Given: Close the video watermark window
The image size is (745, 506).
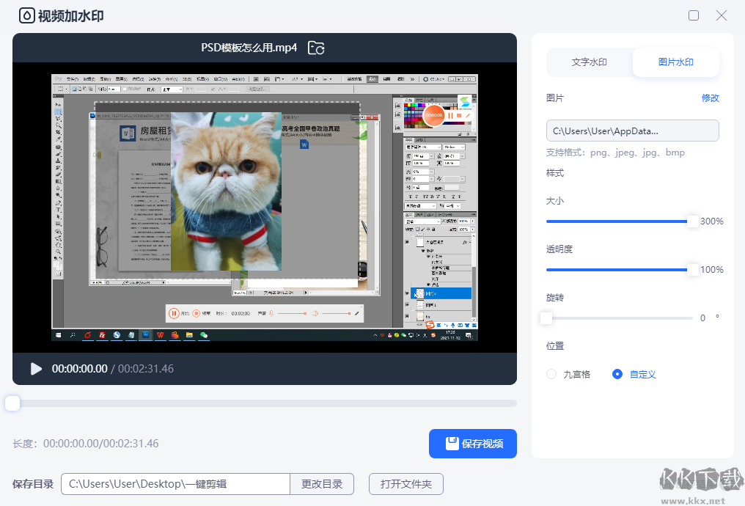Looking at the screenshot, I should coord(722,15).
